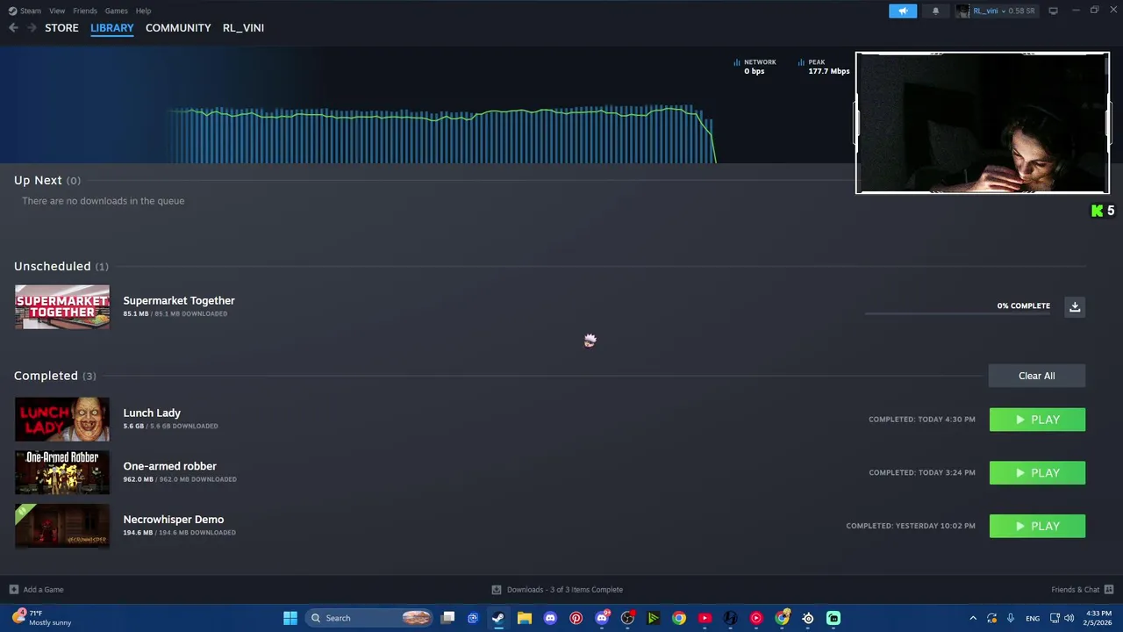Image resolution: width=1123 pixels, height=632 pixels.
Task: Click the PEAK 177.7 Mbps indicator
Action: tap(823, 67)
